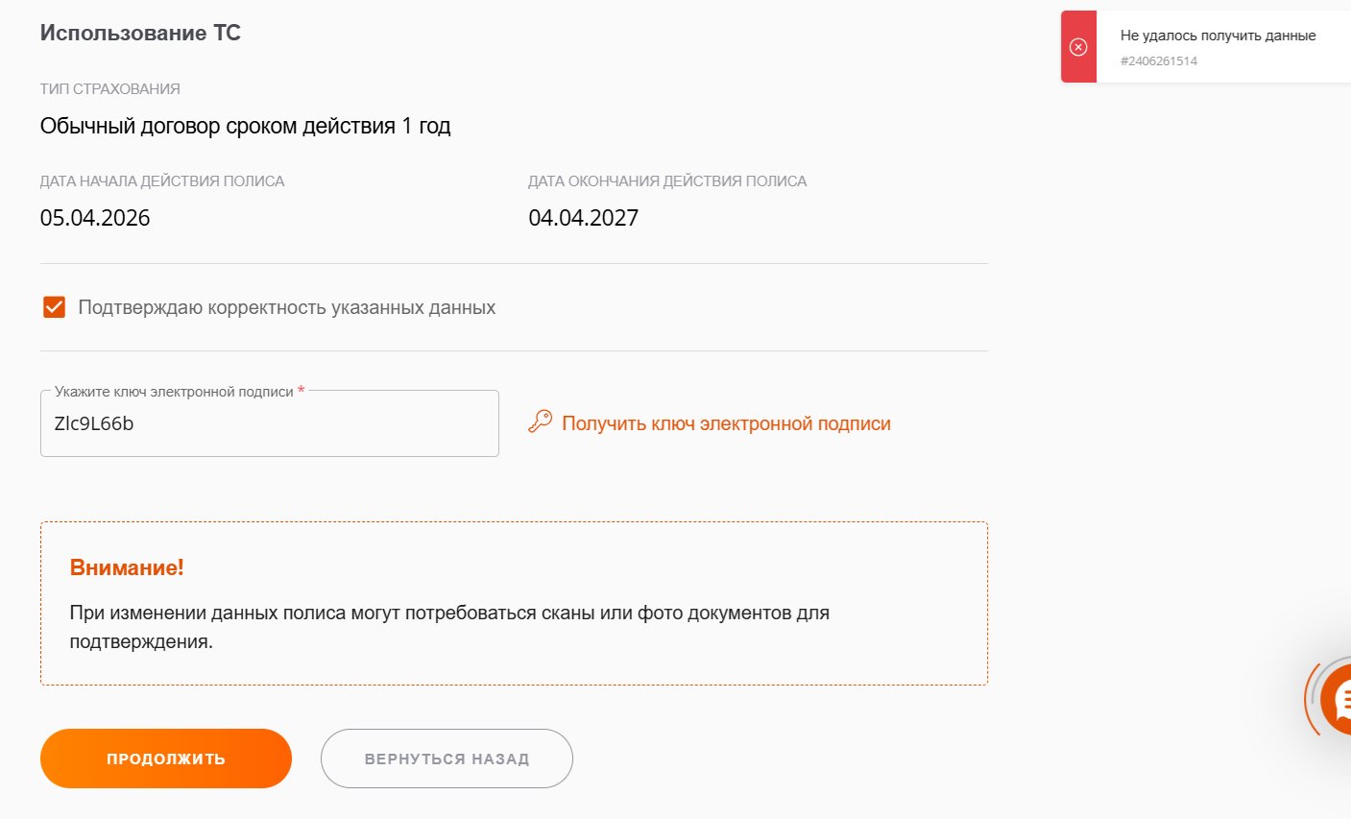
Task: Click the policy start date 05.04.2026
Action: [95, 218]
